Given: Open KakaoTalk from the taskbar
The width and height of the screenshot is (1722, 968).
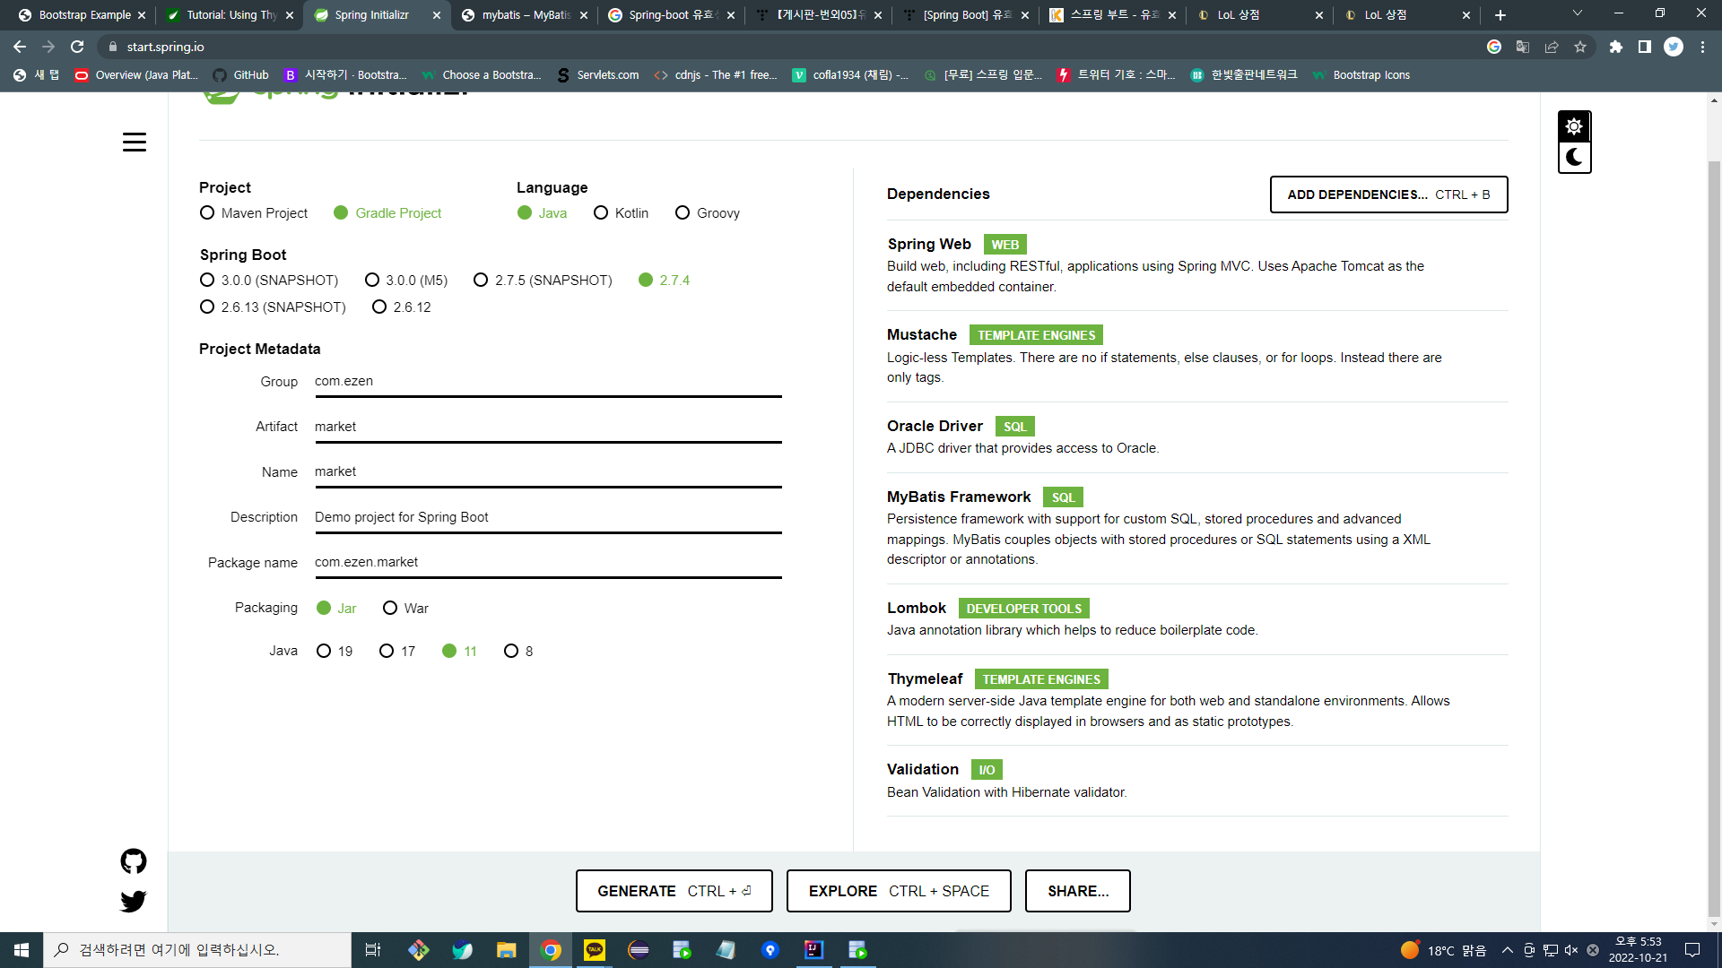Looking at the screenshot, I should click(x=594, y=949).
